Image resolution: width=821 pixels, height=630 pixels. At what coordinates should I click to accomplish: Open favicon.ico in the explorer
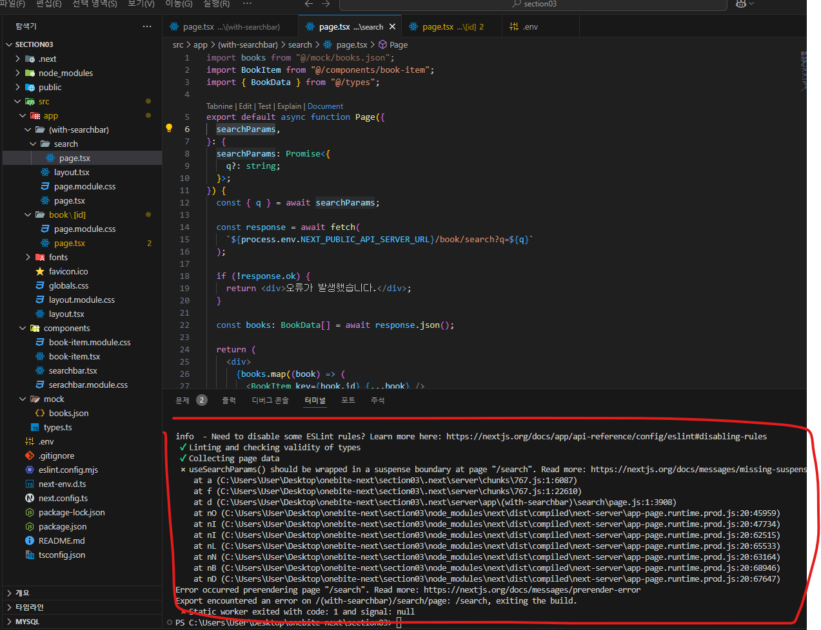[81, 271]
